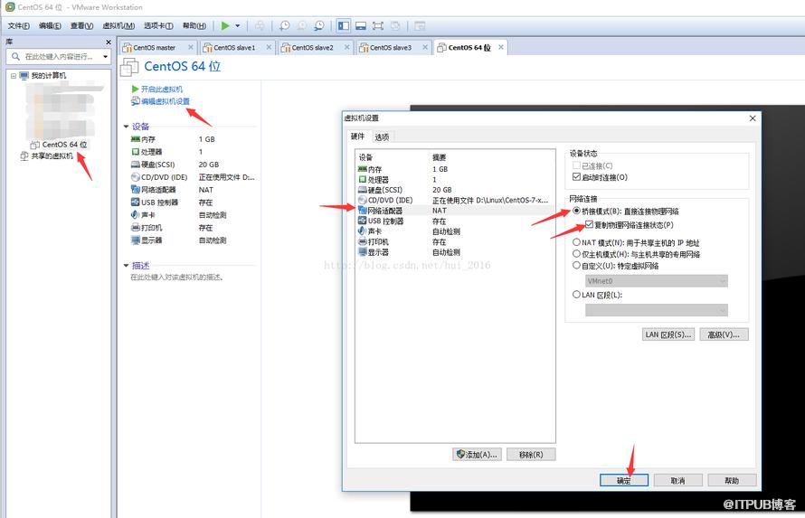Screen dimensions: 805x518
Task: Click the description text field under 描述
Action: click(x=176, y=277)
